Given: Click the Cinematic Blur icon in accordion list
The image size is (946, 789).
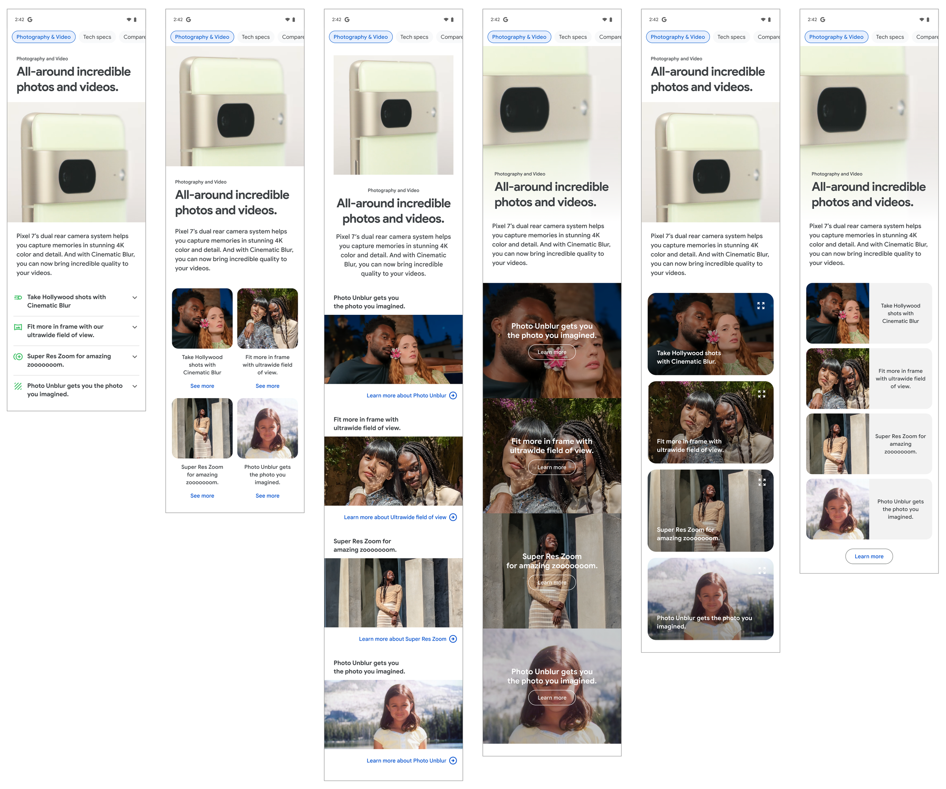Looking at the screenshot, I should tap(18, 297).
